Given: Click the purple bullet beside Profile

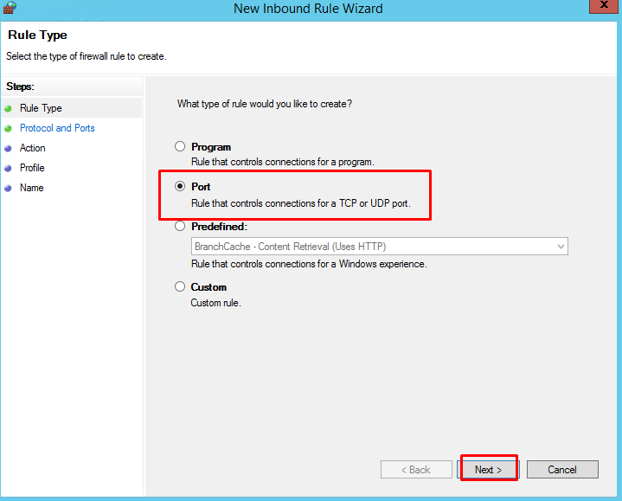Looking at the screenshot, I should coord(8,168).
